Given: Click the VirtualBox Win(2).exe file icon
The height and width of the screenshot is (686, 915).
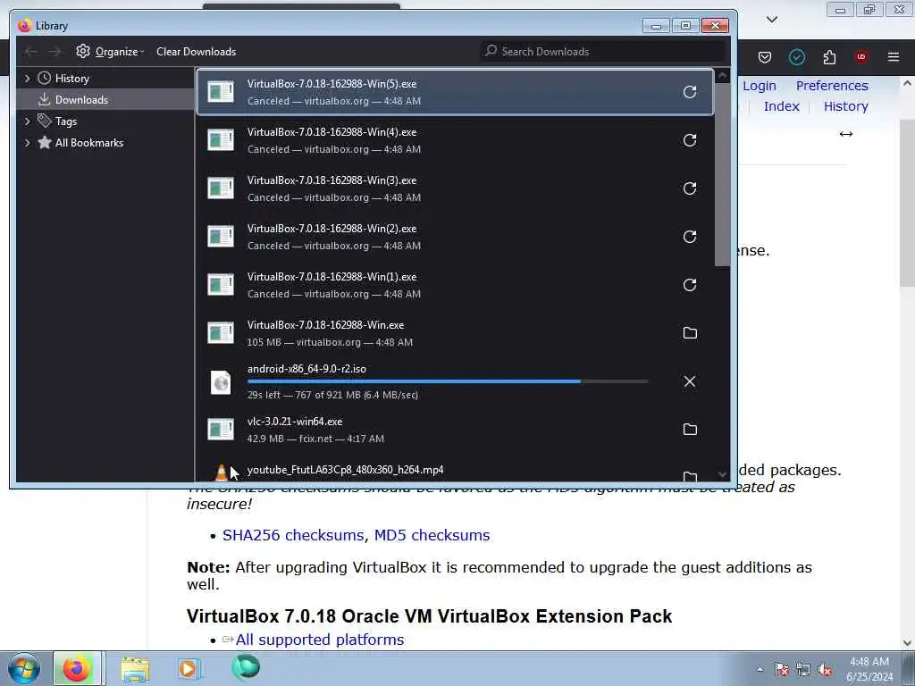Looking at the screenshot, I should [x=221, y=236].
